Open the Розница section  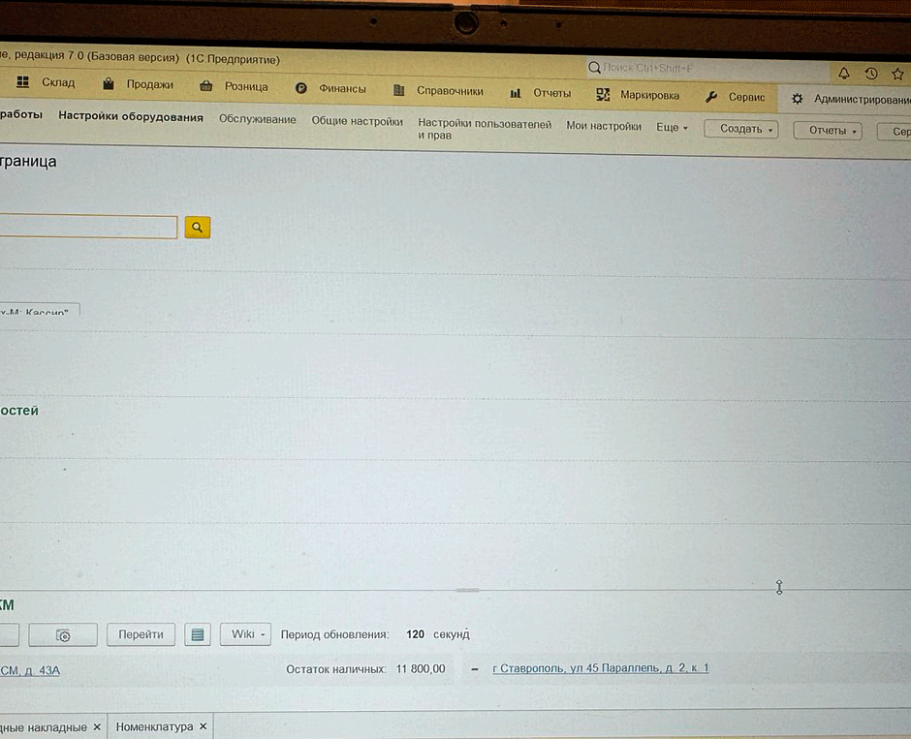click(x=246, y=86)
